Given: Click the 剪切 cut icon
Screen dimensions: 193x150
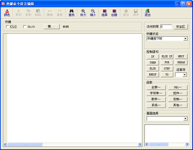Looking at the screenshot, I should (18, 13).
